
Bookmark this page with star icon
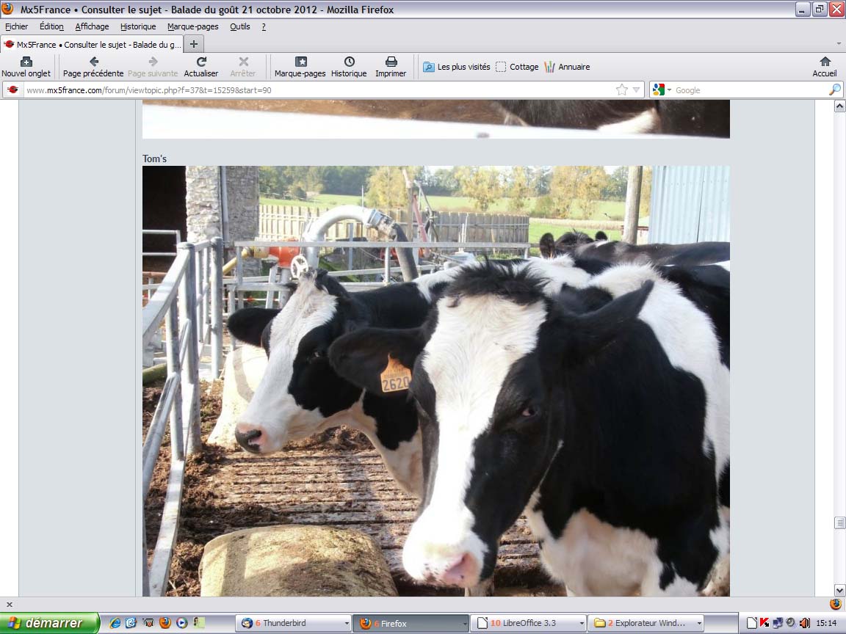[x=621, y=90]
